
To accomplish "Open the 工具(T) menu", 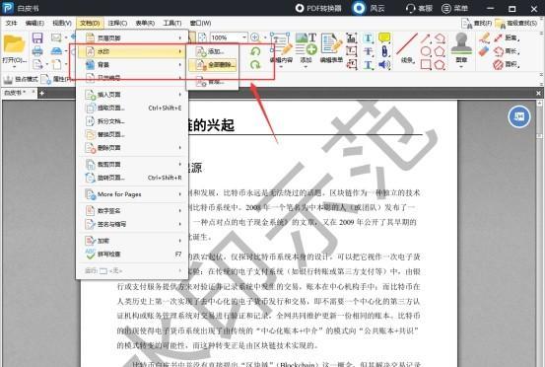I will (x=172, y=23).
